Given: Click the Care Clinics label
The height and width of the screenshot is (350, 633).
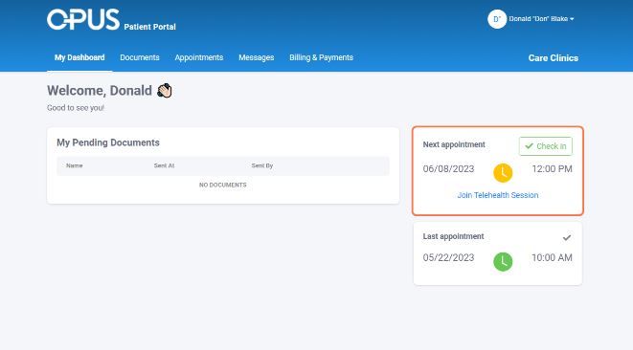Looking at the screenshot, I should click(554, 58).
